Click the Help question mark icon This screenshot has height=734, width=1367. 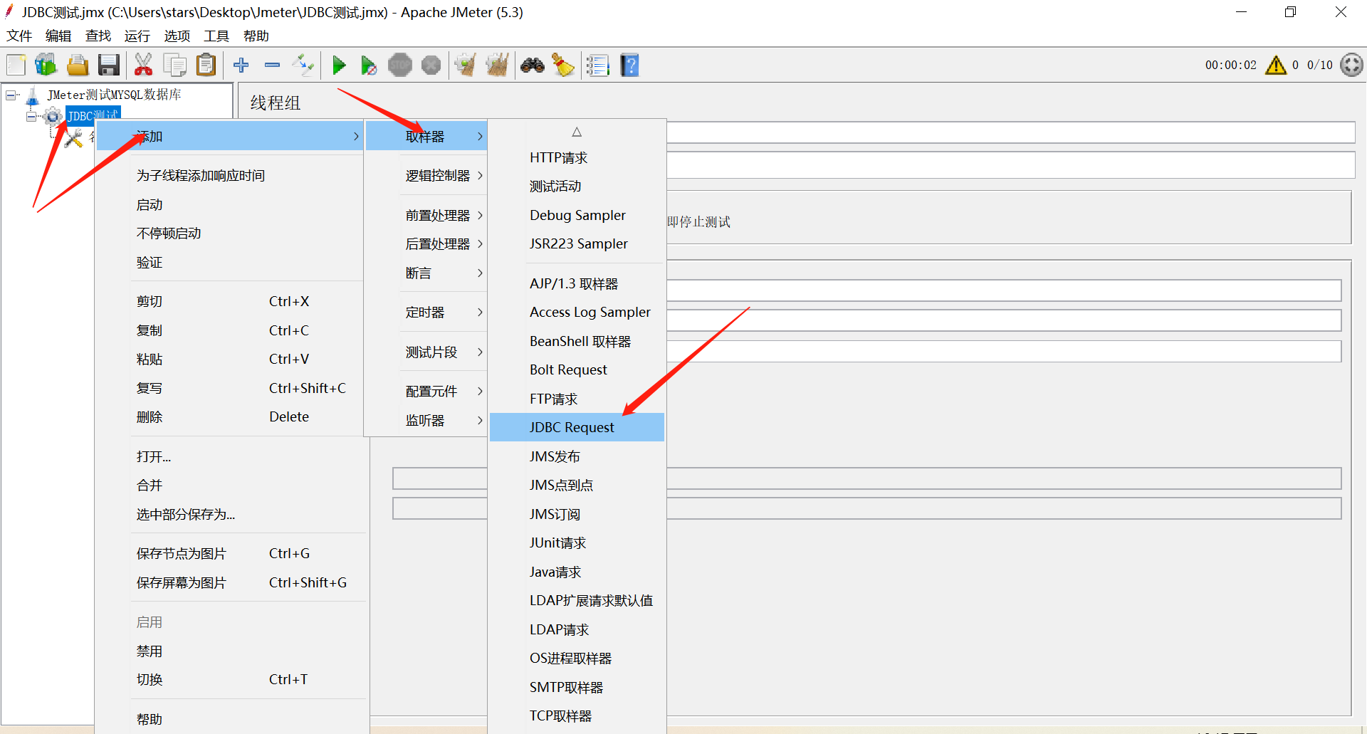click(x=629, y=65)
